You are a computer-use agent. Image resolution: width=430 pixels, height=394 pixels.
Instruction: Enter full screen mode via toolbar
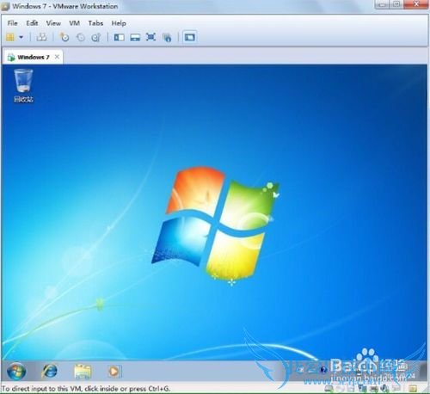[x=150, y=37]
